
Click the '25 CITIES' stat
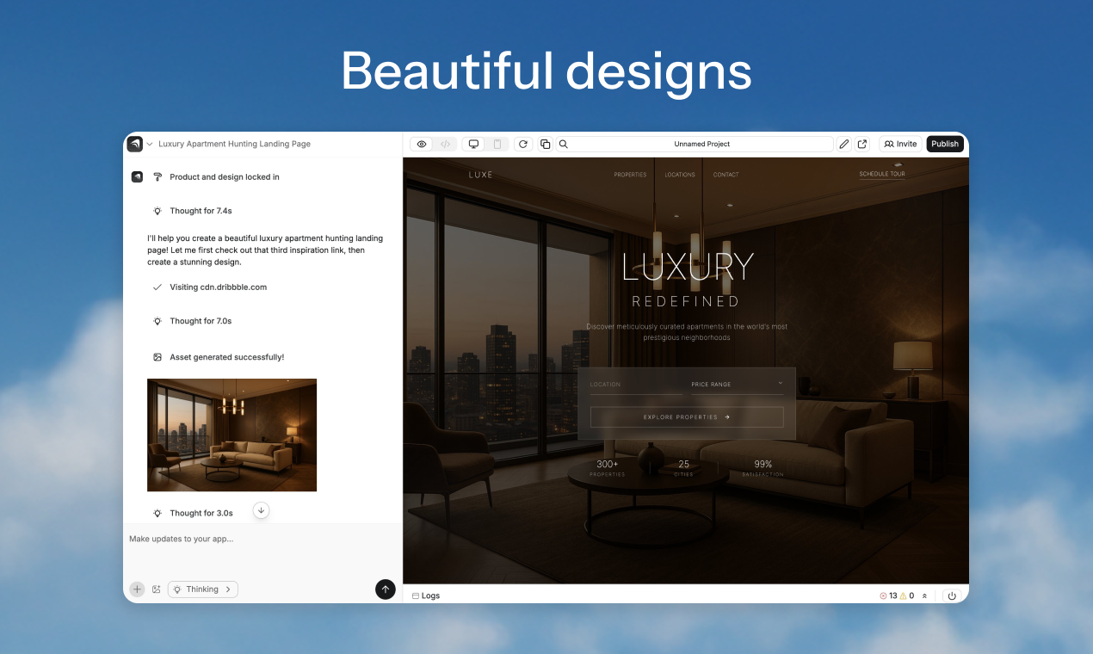click(x=684, y=468)
